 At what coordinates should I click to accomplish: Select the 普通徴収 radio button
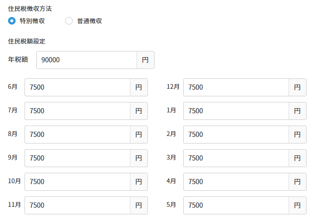tap(69, 21)
